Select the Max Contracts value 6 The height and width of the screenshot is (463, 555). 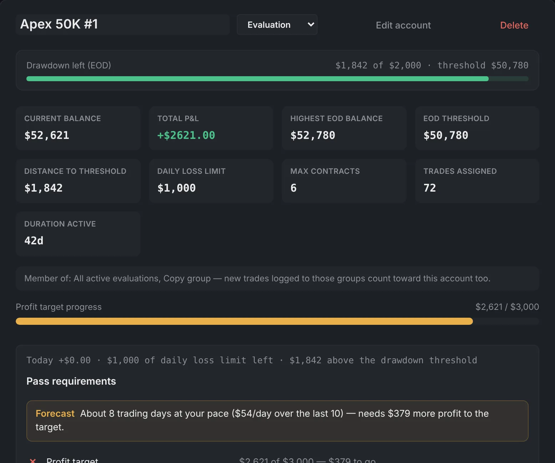point(294,188)
